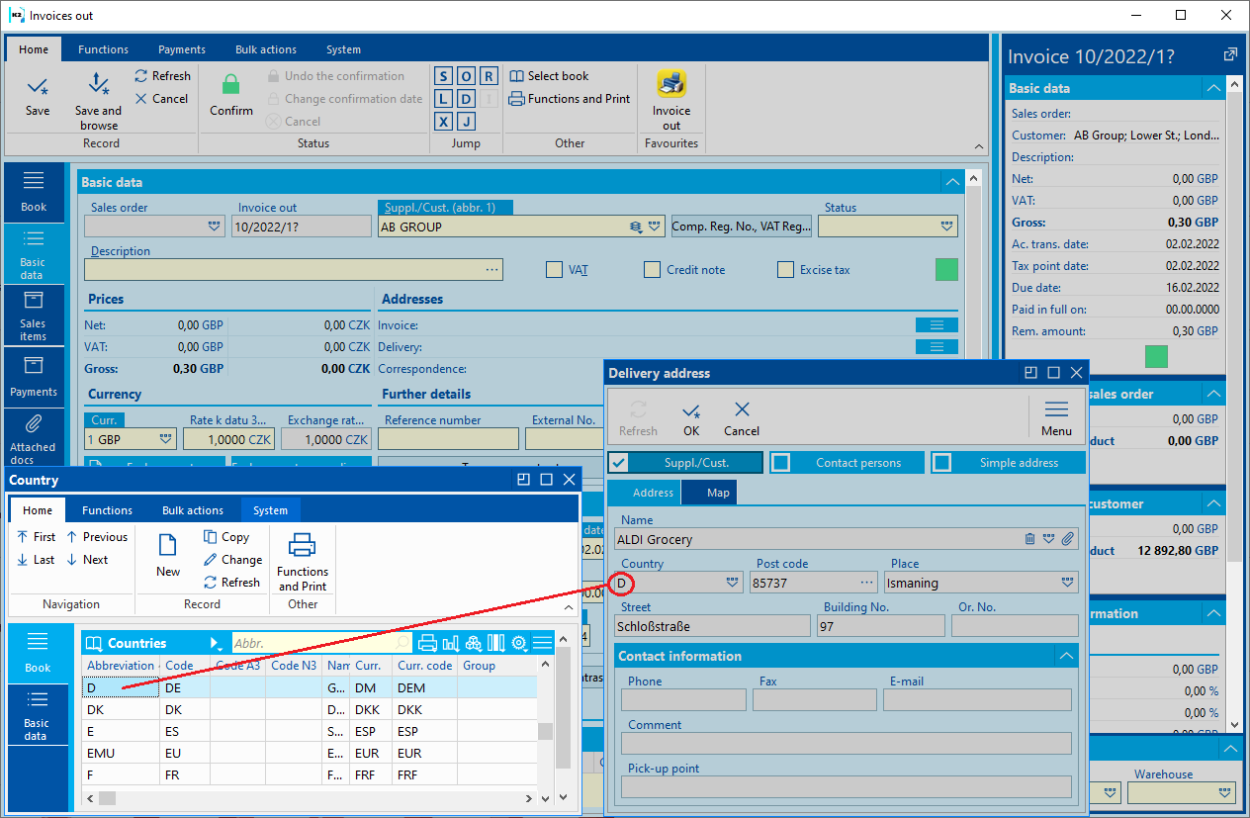This screenshot has height=818, width=1250.
Task: Open the Country dropdown in Delivery address
Action: pos(733,583)
